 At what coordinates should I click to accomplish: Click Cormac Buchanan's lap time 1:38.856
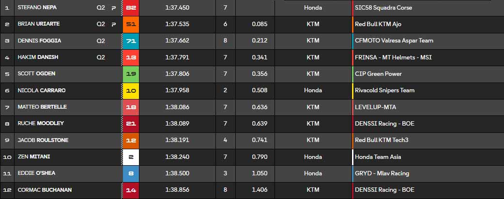(177, 190)
